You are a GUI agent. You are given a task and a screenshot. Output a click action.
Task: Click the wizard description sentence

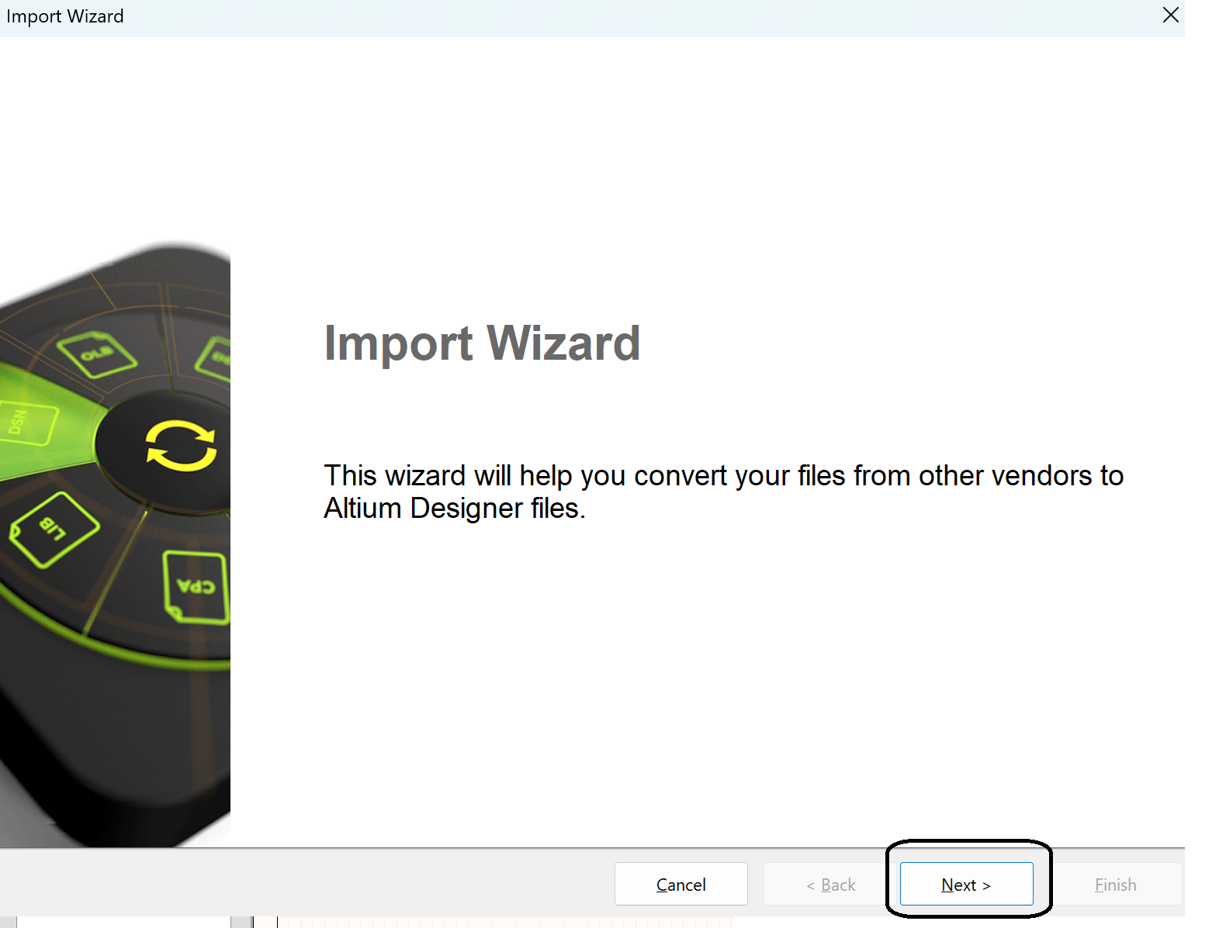pos(723,492)
